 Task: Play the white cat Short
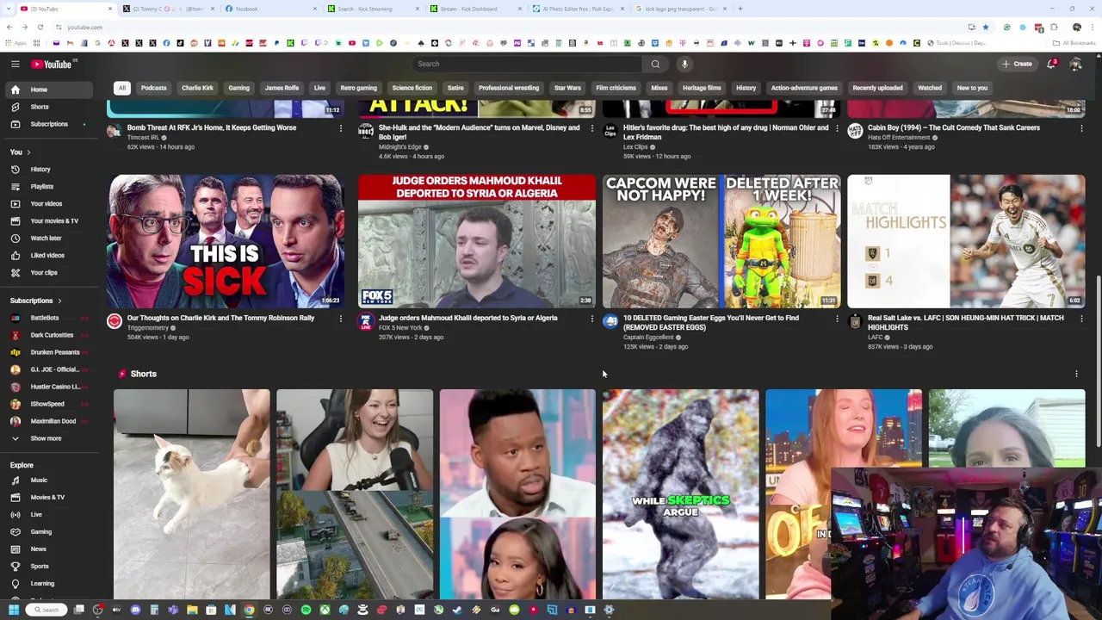[x=191, y=493]
